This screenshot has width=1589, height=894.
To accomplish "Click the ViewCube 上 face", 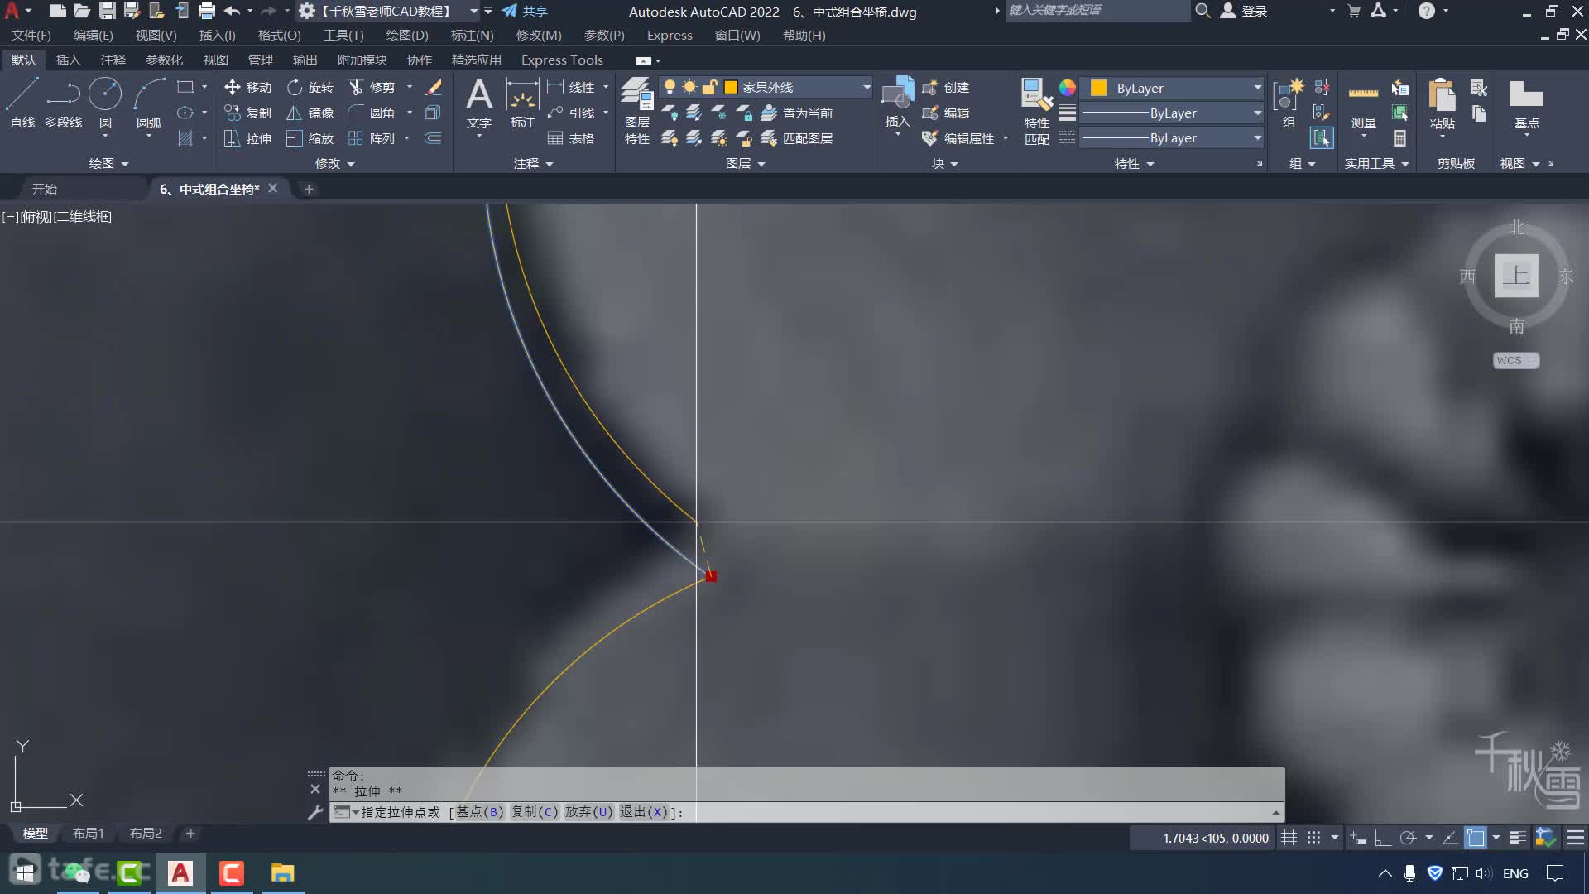I will point(1516,275).
